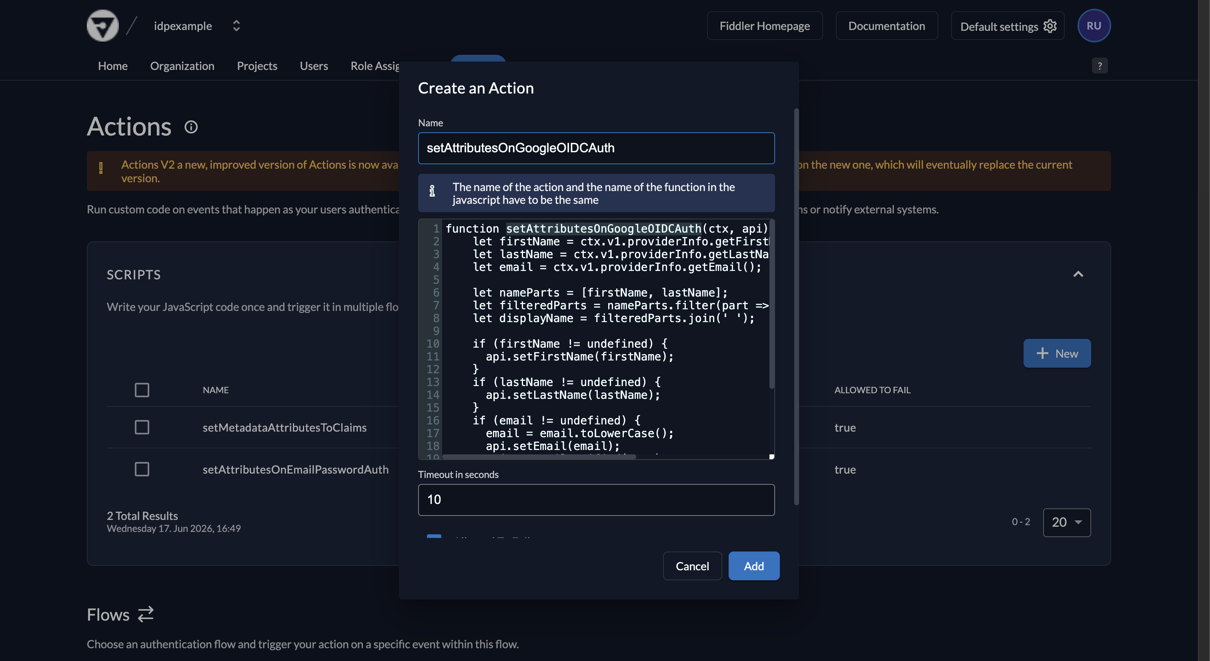Click the dialog's vertical scrollbar
The image size is (1210, 661).
[796, 307]
